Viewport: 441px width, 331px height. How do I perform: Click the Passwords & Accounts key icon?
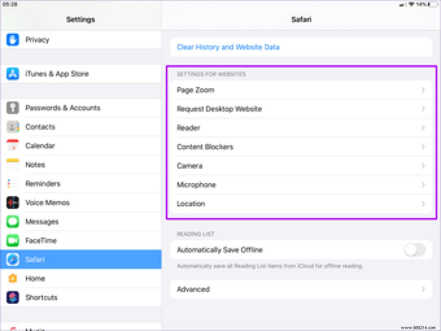[x=12, y=108]
